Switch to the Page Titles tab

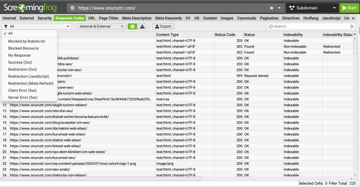[x=109, y=18]
